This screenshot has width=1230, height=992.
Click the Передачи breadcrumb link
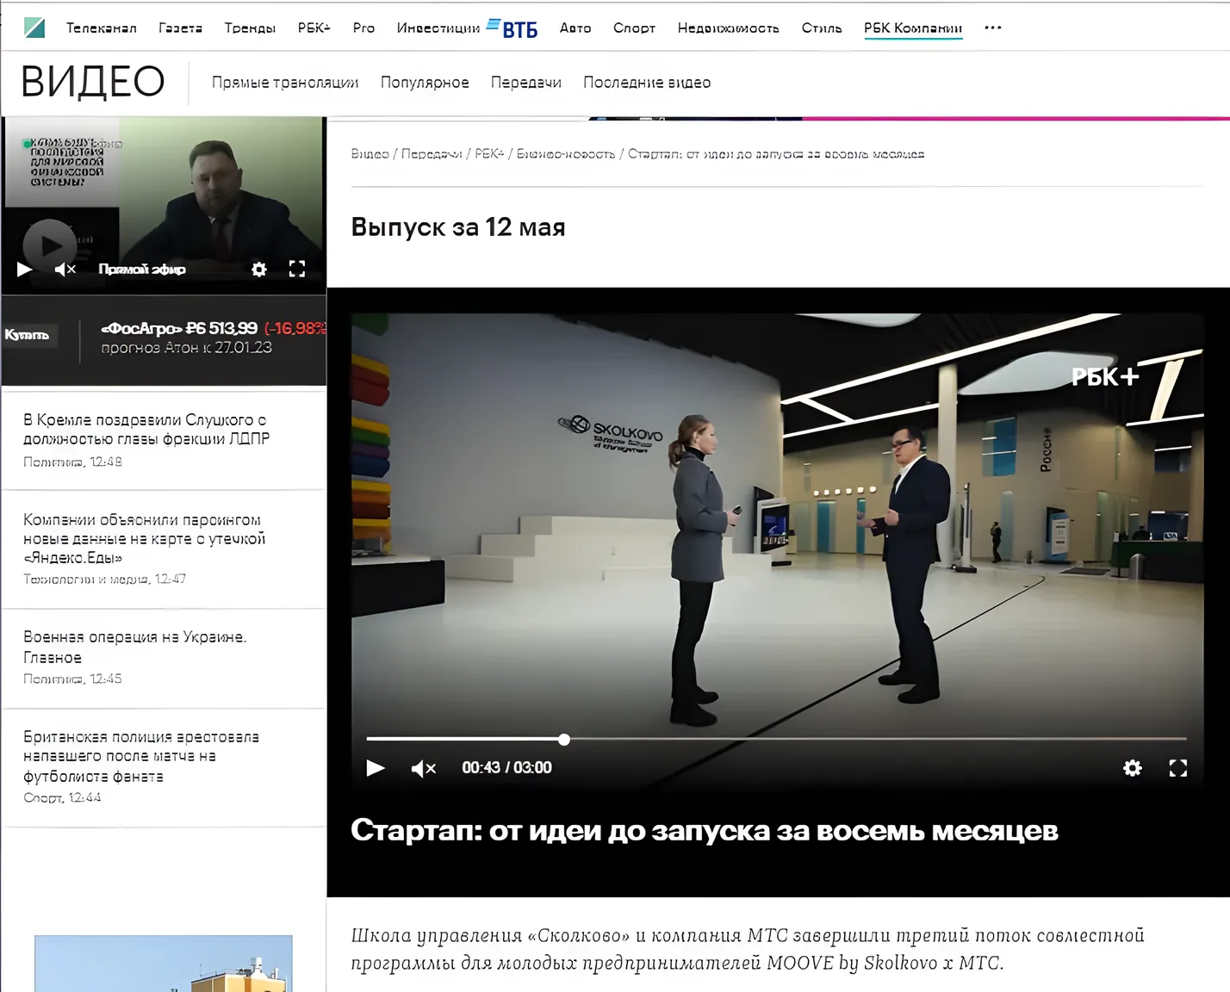(432, 154)
